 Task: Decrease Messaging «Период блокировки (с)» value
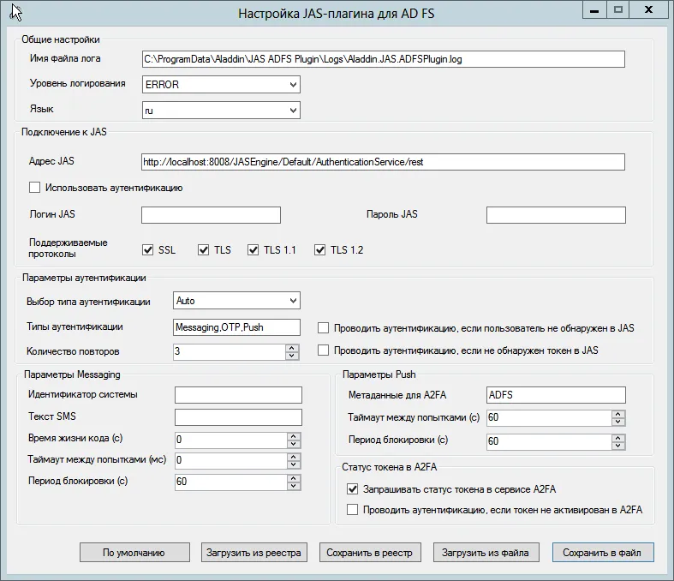[294, 486]
